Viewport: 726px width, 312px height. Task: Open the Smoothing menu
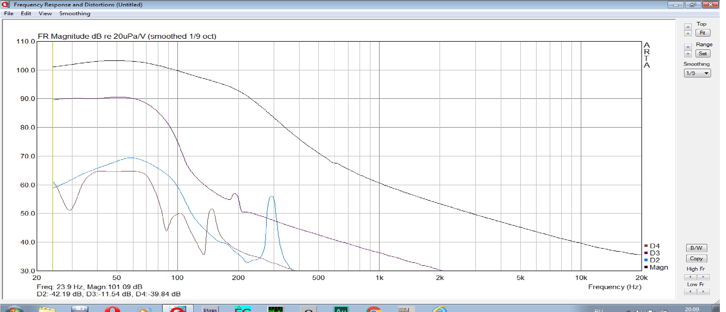coord(75,14)
